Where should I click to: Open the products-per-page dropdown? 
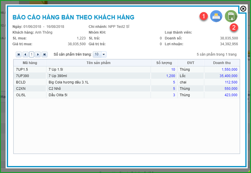(x=104, y=54)
